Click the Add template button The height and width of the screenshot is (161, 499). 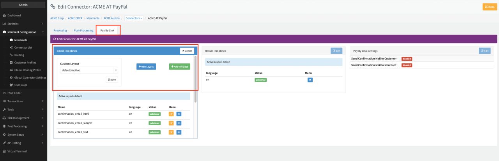[180, 66]
